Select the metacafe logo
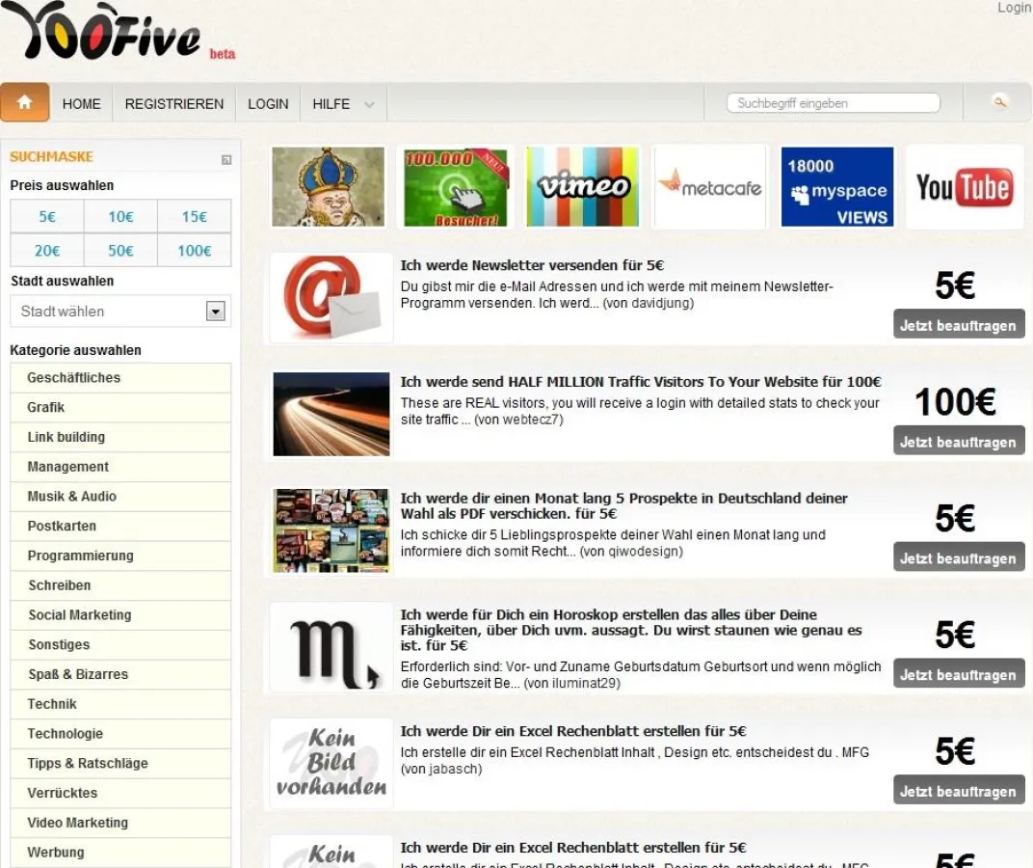Viewport: 1033px width, 868px height. [x=709, y=186]
